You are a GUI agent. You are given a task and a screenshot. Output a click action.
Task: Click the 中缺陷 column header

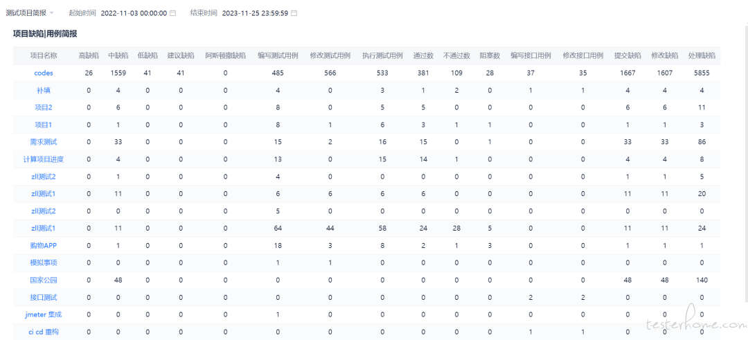point(118,55)
